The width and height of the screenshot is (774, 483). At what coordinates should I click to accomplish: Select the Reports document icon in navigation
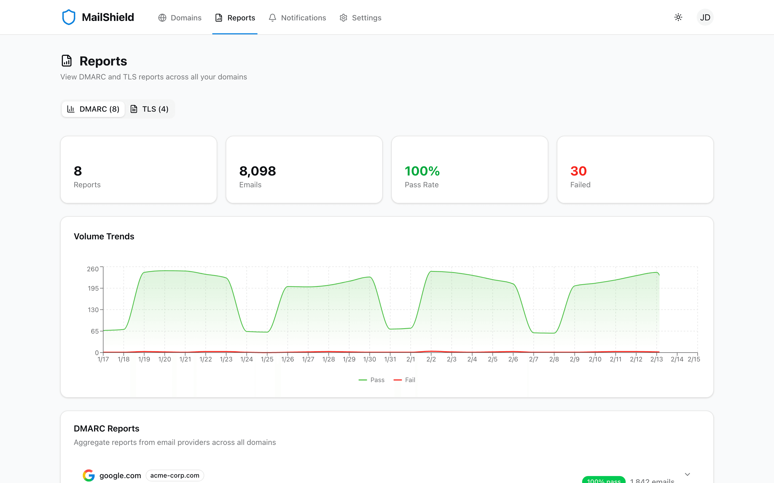(x=219, y=17)
